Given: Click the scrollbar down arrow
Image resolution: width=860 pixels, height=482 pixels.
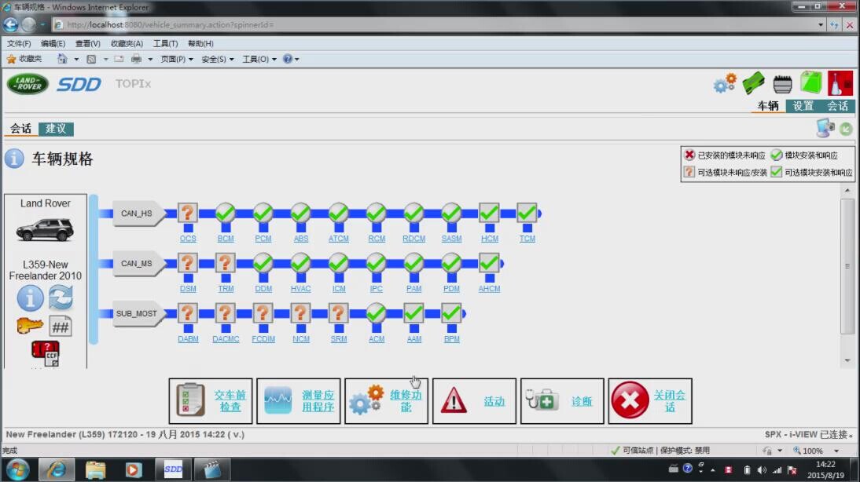Looking at the screenshot, I should click(847, 360).
